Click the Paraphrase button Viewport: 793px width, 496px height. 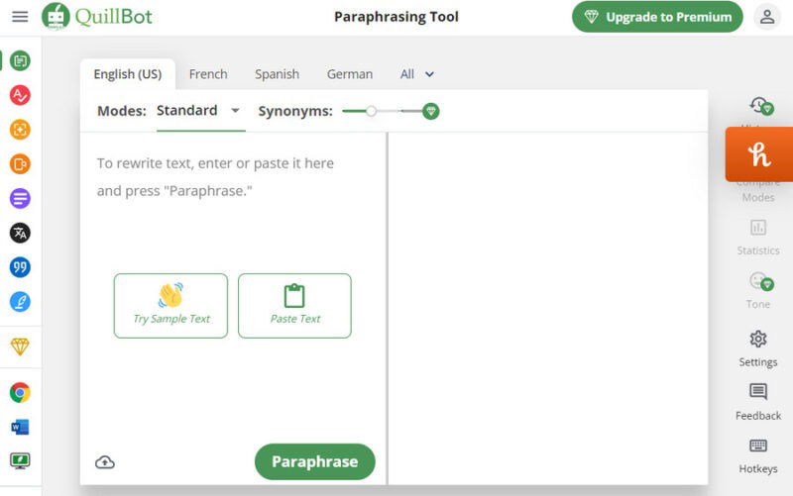[x=314, y=461]
